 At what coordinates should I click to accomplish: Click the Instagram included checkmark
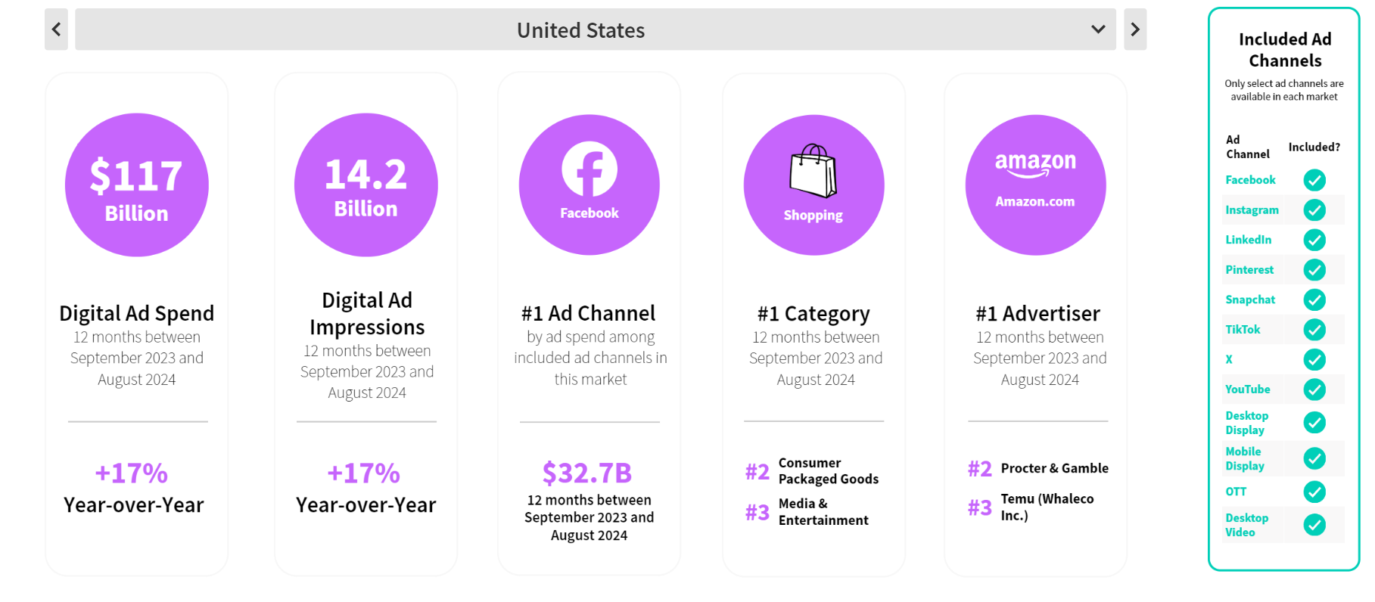point(1314,210)
